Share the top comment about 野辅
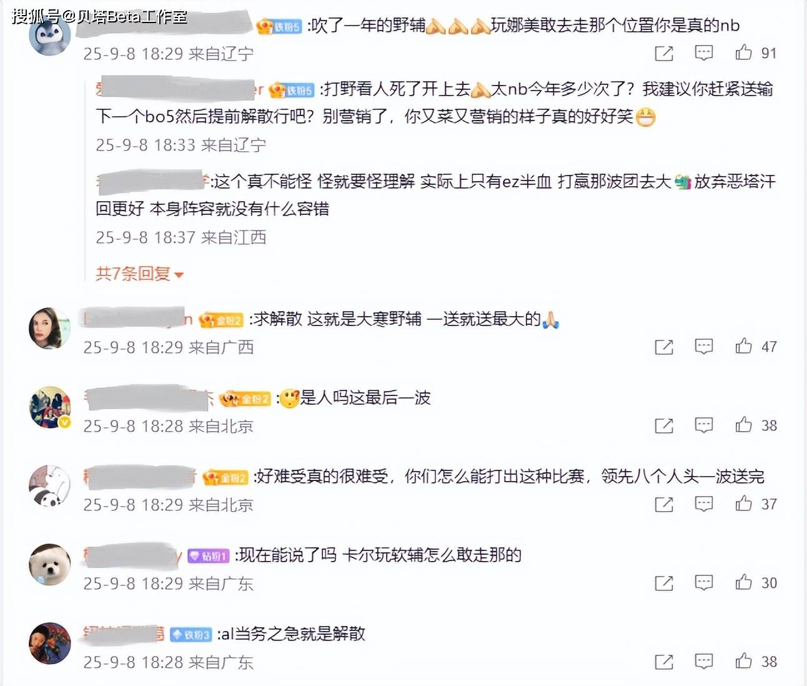The height and width of the screenshot is (686, 807). point(663,53)
